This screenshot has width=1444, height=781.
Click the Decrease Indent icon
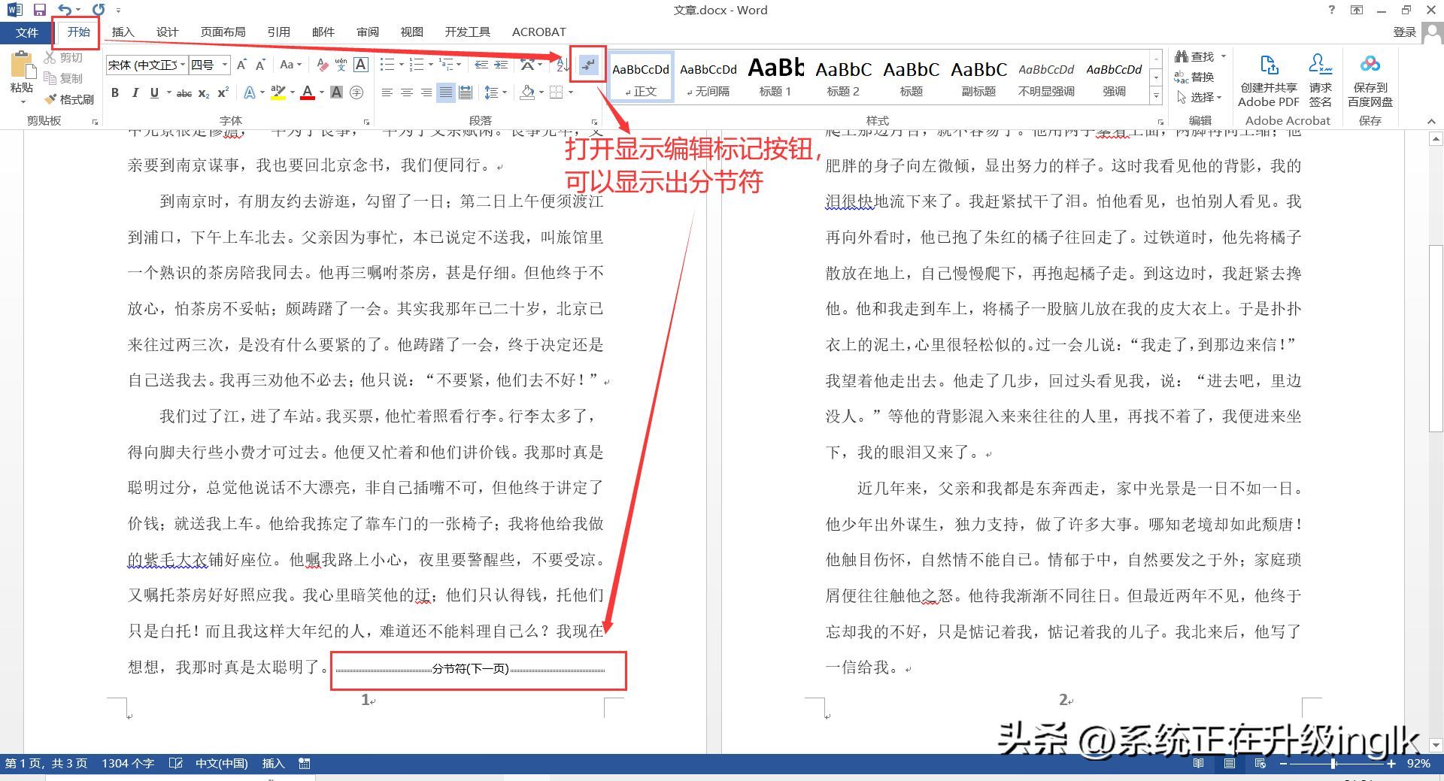(x=481, y=65)
